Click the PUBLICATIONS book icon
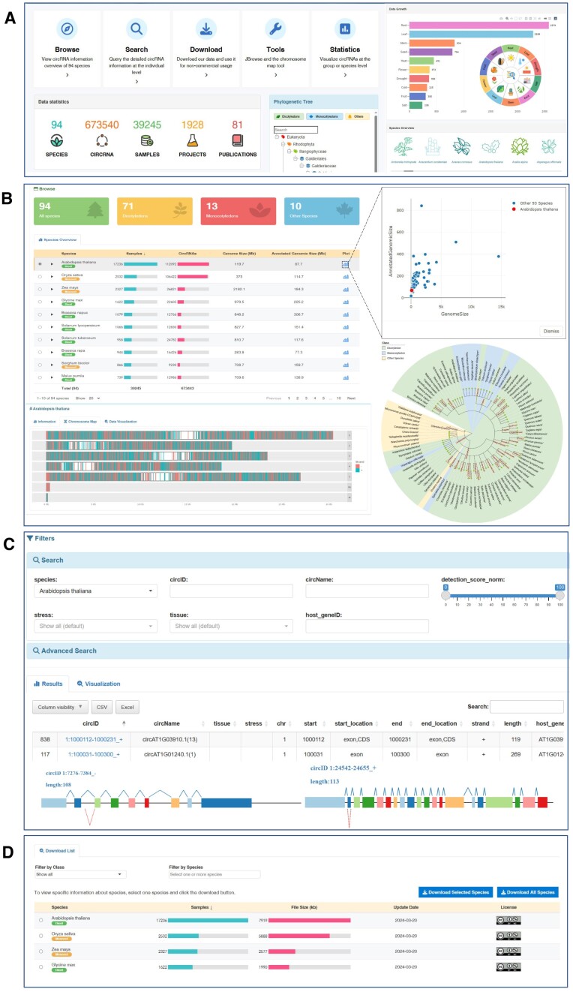 [236, 140]
